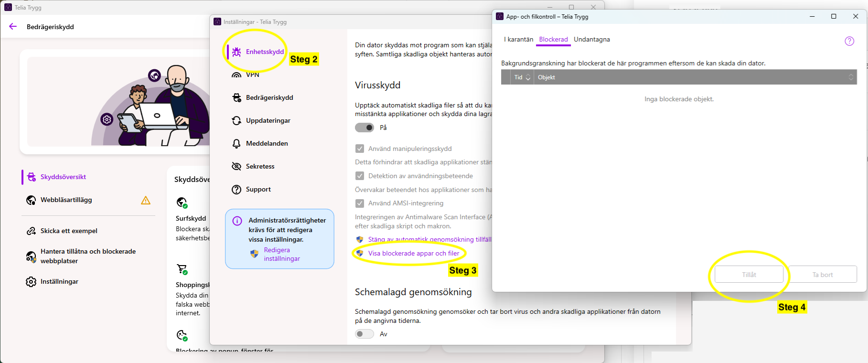The image size is (868, 363).
Task: Toggle Använd manipuleringsskydd checkbox
Action: tap(360, 149)
